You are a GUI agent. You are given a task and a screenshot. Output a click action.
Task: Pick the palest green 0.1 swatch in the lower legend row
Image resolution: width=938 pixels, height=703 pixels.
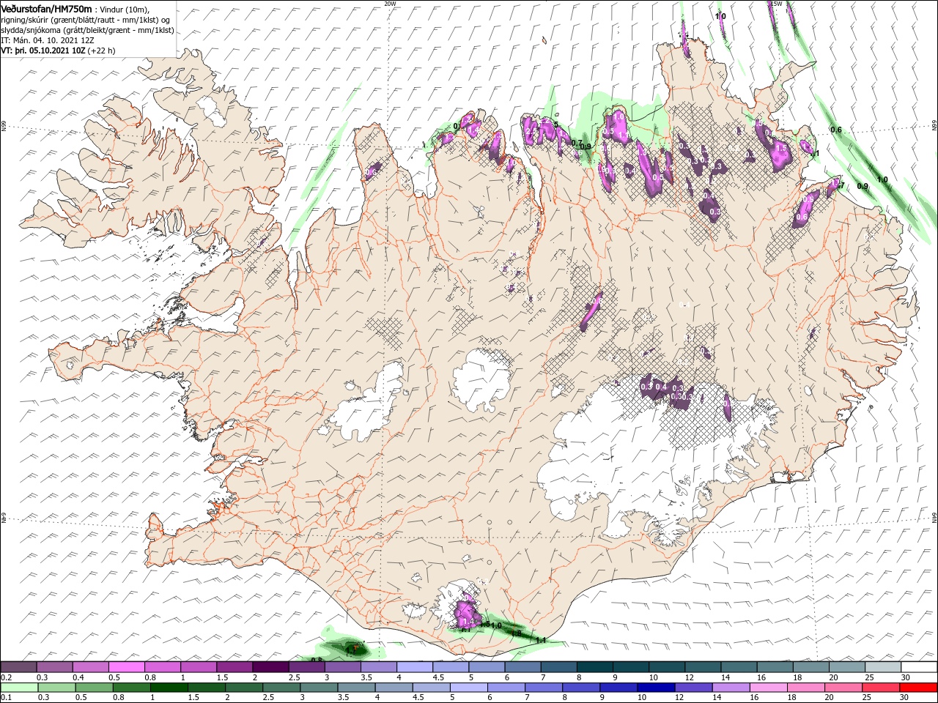(x=18, y=688)
